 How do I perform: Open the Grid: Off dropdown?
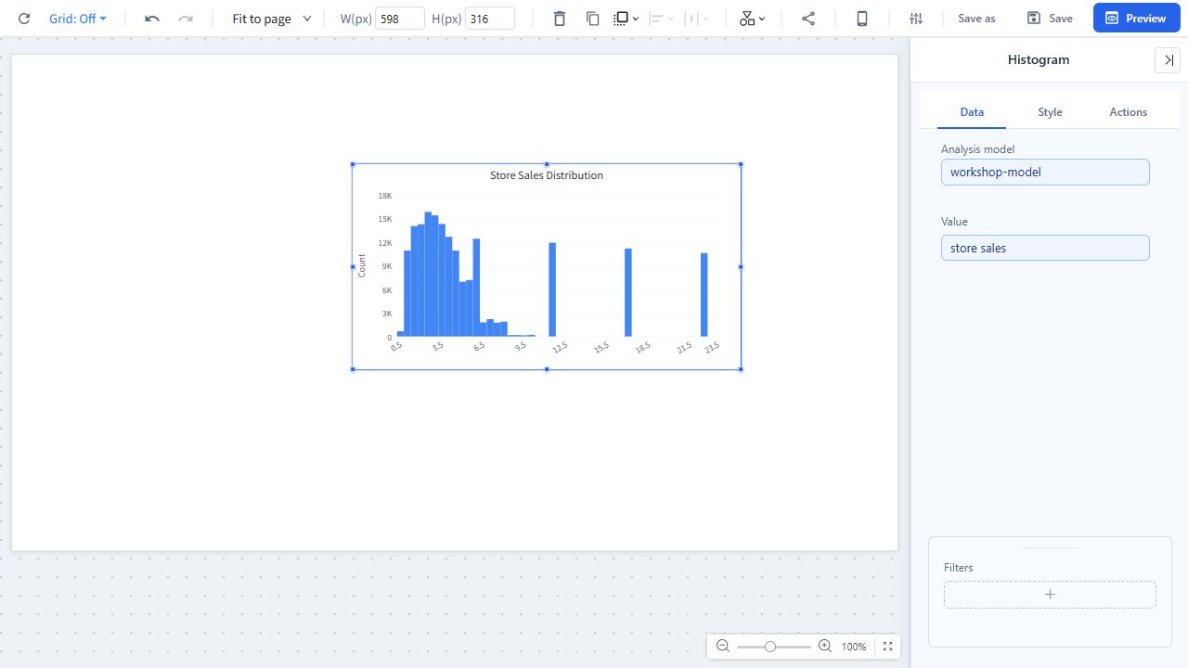[x=78, y=19]
